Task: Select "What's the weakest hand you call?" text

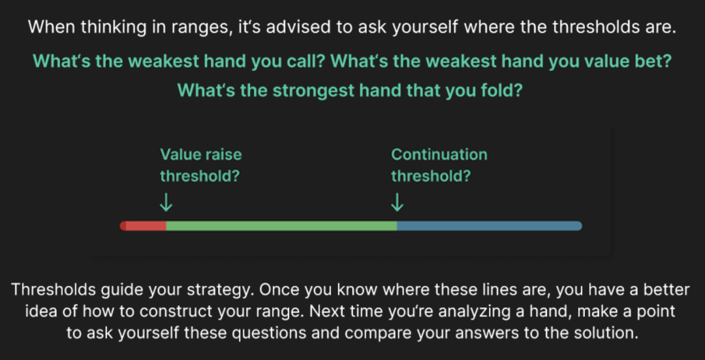Action: click(179, 61)
